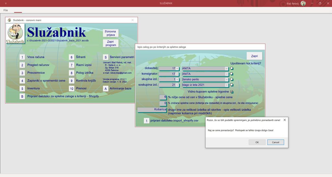Click Ponovna prijava button
332x177 pixels.
(x=111, y=33)
